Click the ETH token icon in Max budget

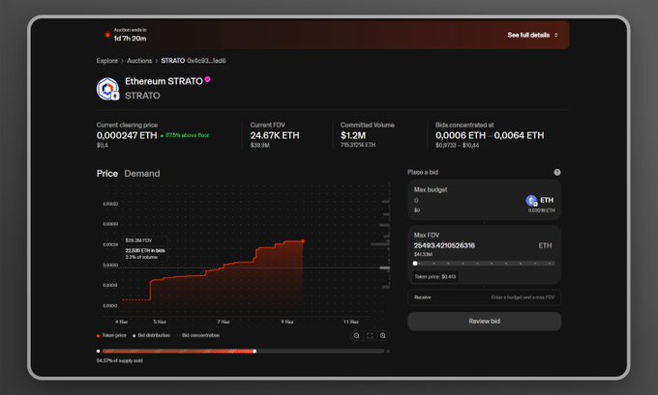[531, 200]
